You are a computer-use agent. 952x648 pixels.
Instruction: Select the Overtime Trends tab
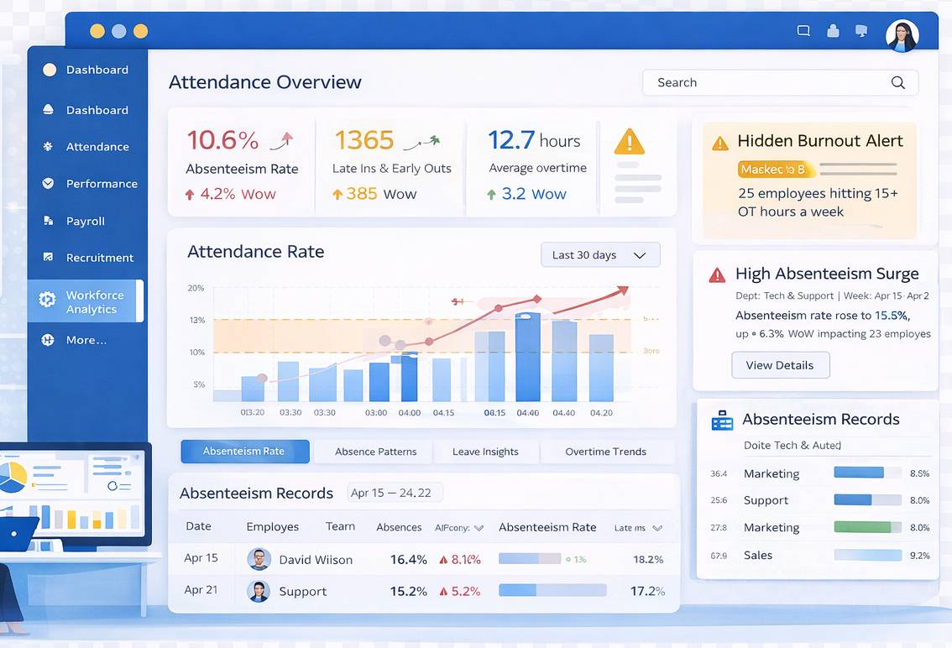605,452
